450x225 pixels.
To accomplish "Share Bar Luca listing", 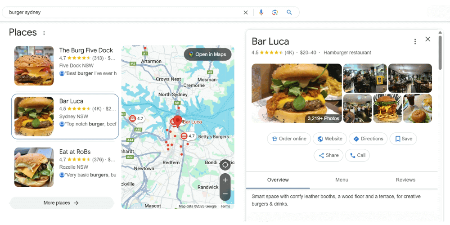I will click(328, 155).
